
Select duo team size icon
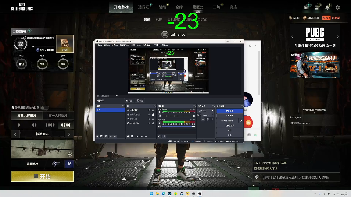click(x=34, y=125)
